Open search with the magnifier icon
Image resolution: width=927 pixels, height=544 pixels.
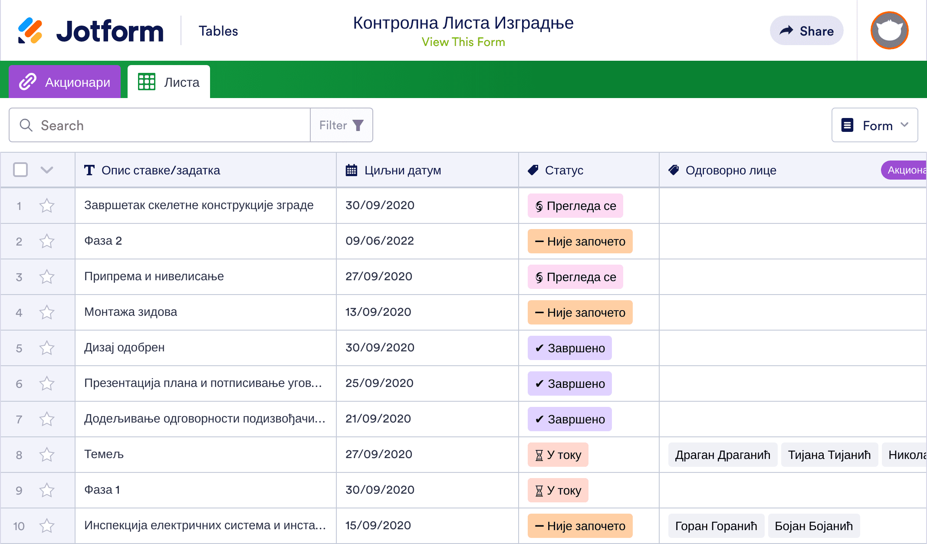(x=26, y=125)
